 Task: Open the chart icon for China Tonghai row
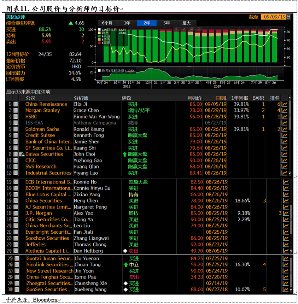tap(286, 277)
